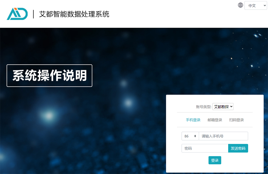The height and width of the screenshot is (174, 268).
Task: Click the 账号类型 label text
Action: click(x=204, y=107)
